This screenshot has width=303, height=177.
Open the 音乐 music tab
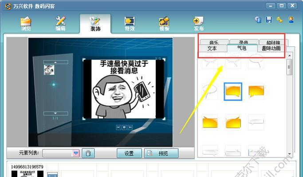pos(214,42)
